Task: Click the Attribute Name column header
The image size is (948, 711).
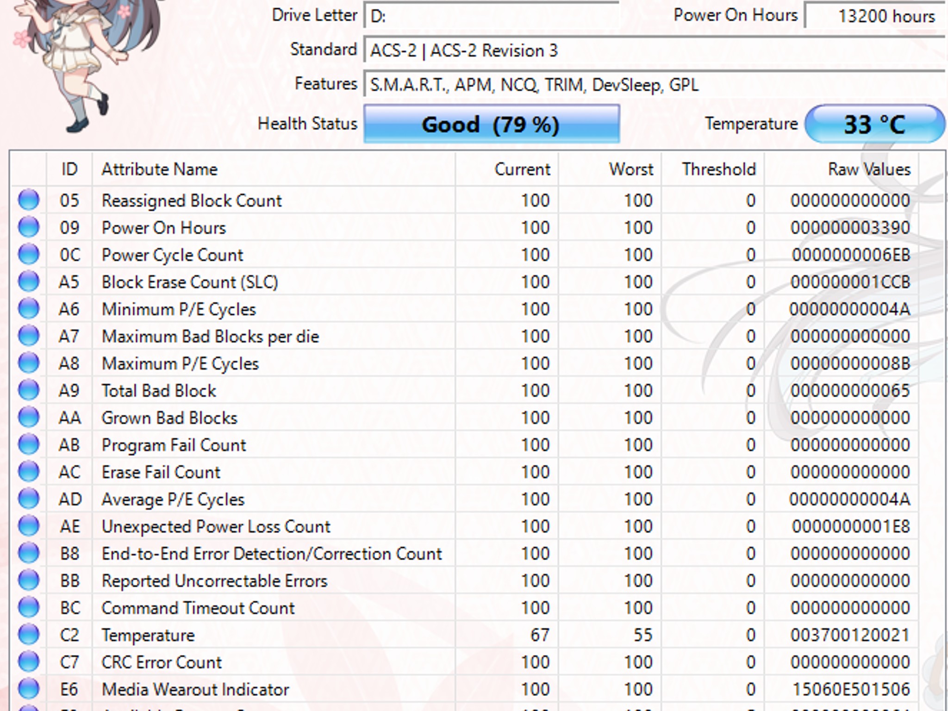Action: pos(274,169)
